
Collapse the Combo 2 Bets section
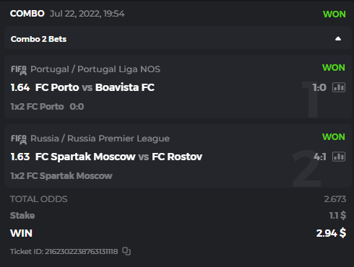pos(338,39)
